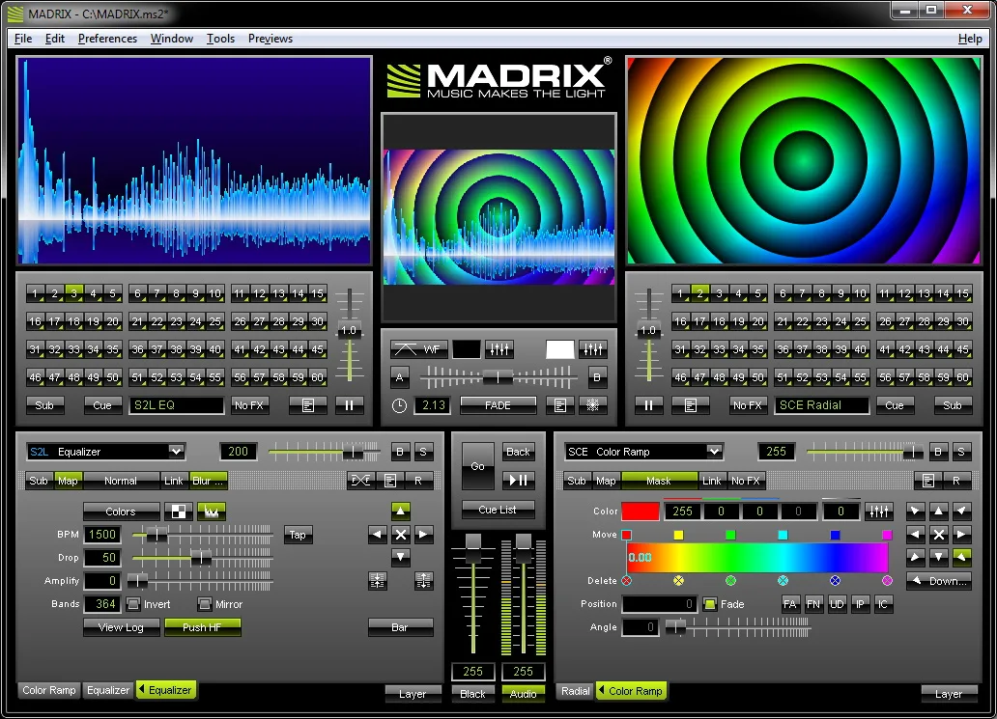
Task: Enable the Mirror checkbox
Action: pos(205,604)
